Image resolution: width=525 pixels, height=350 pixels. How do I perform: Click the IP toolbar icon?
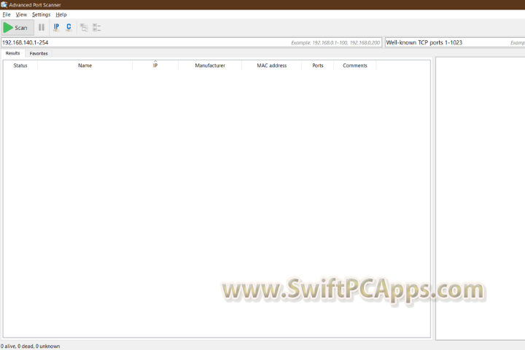coord(56,28)
